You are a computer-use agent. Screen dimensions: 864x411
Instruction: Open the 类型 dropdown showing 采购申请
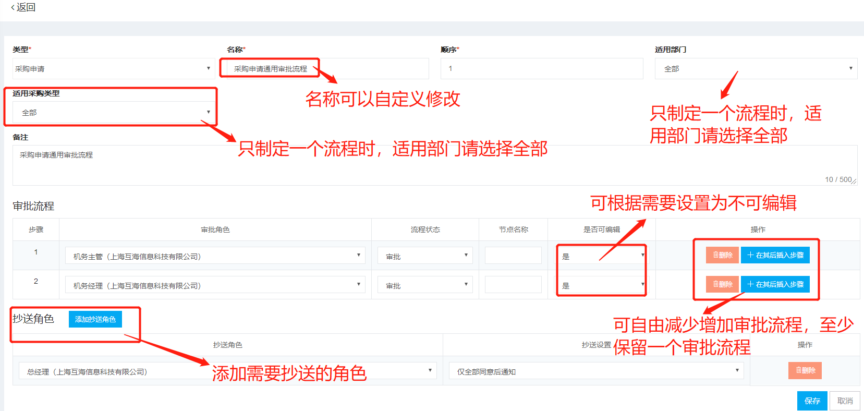click(x=114, y=68)
